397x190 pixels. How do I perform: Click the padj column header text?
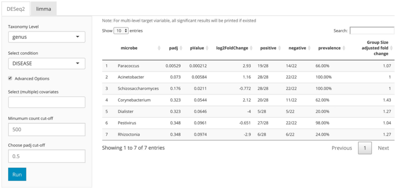(x=174, y=48)
